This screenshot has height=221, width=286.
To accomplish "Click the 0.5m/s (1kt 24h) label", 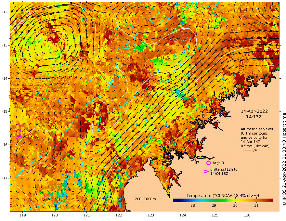I will click(255, 146).
